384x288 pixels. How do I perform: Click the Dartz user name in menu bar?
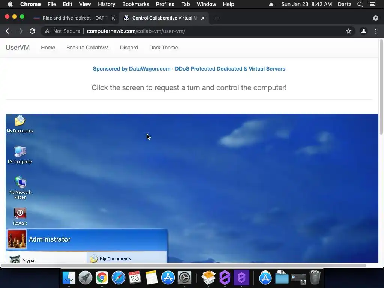[345, 4]
